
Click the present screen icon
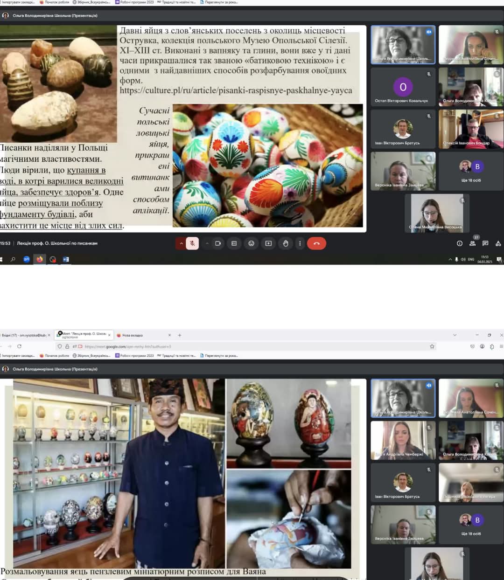pyautogui.click(x=268, y=243)
